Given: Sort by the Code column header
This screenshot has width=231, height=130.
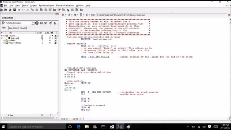Looking at the screenshot, I should point(39,33).
